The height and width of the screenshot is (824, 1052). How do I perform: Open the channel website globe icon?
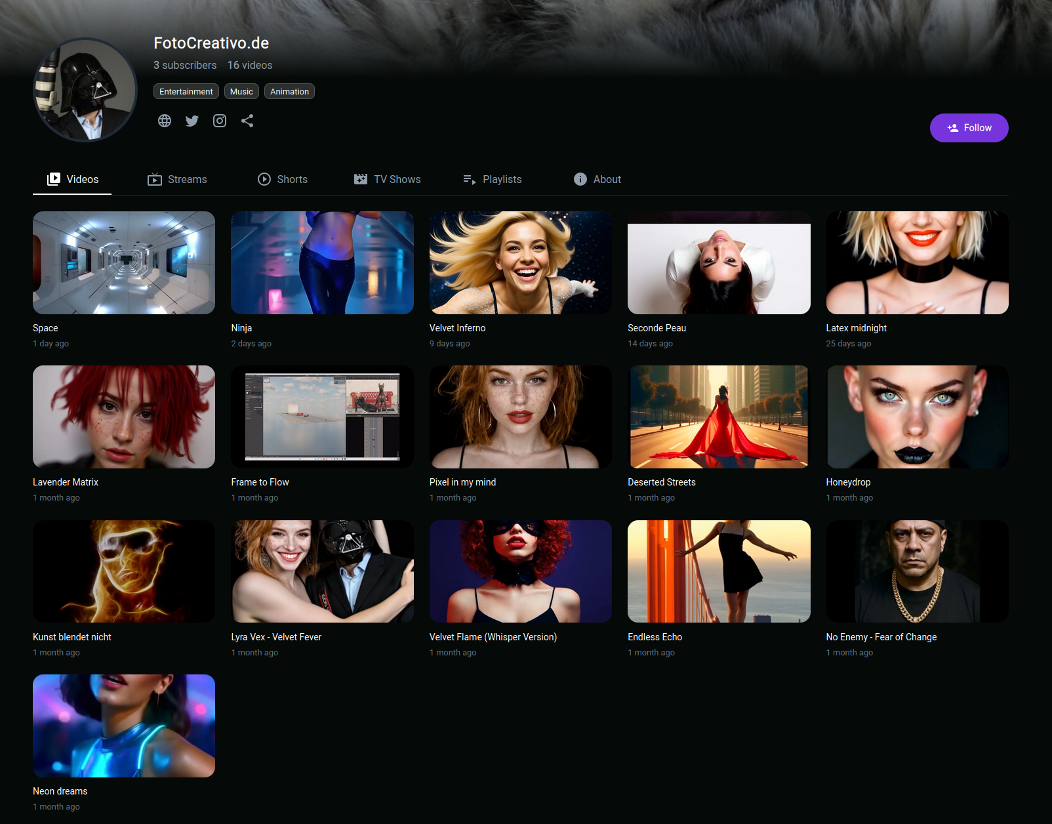point(165,121)
